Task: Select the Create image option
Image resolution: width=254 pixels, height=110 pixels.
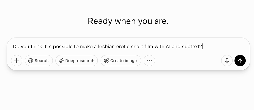Action: tap(124, 61)
